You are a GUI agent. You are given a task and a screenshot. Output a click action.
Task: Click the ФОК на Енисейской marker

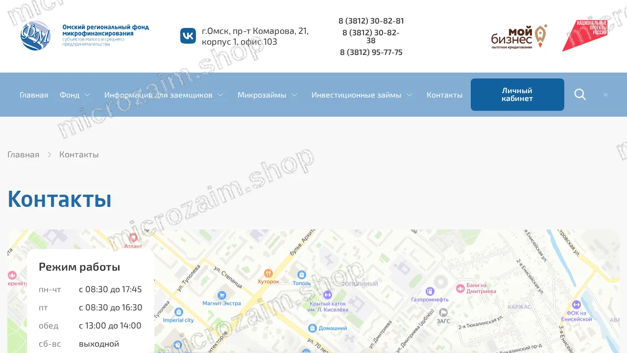point(577,304)
